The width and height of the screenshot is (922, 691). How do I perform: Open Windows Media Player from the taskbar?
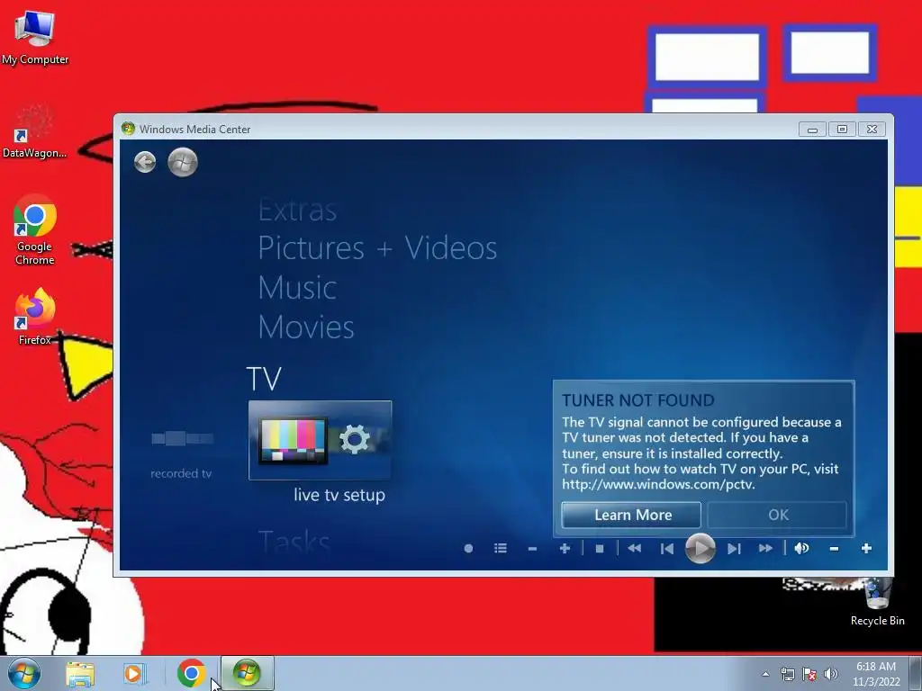click(x=135, y=674)
